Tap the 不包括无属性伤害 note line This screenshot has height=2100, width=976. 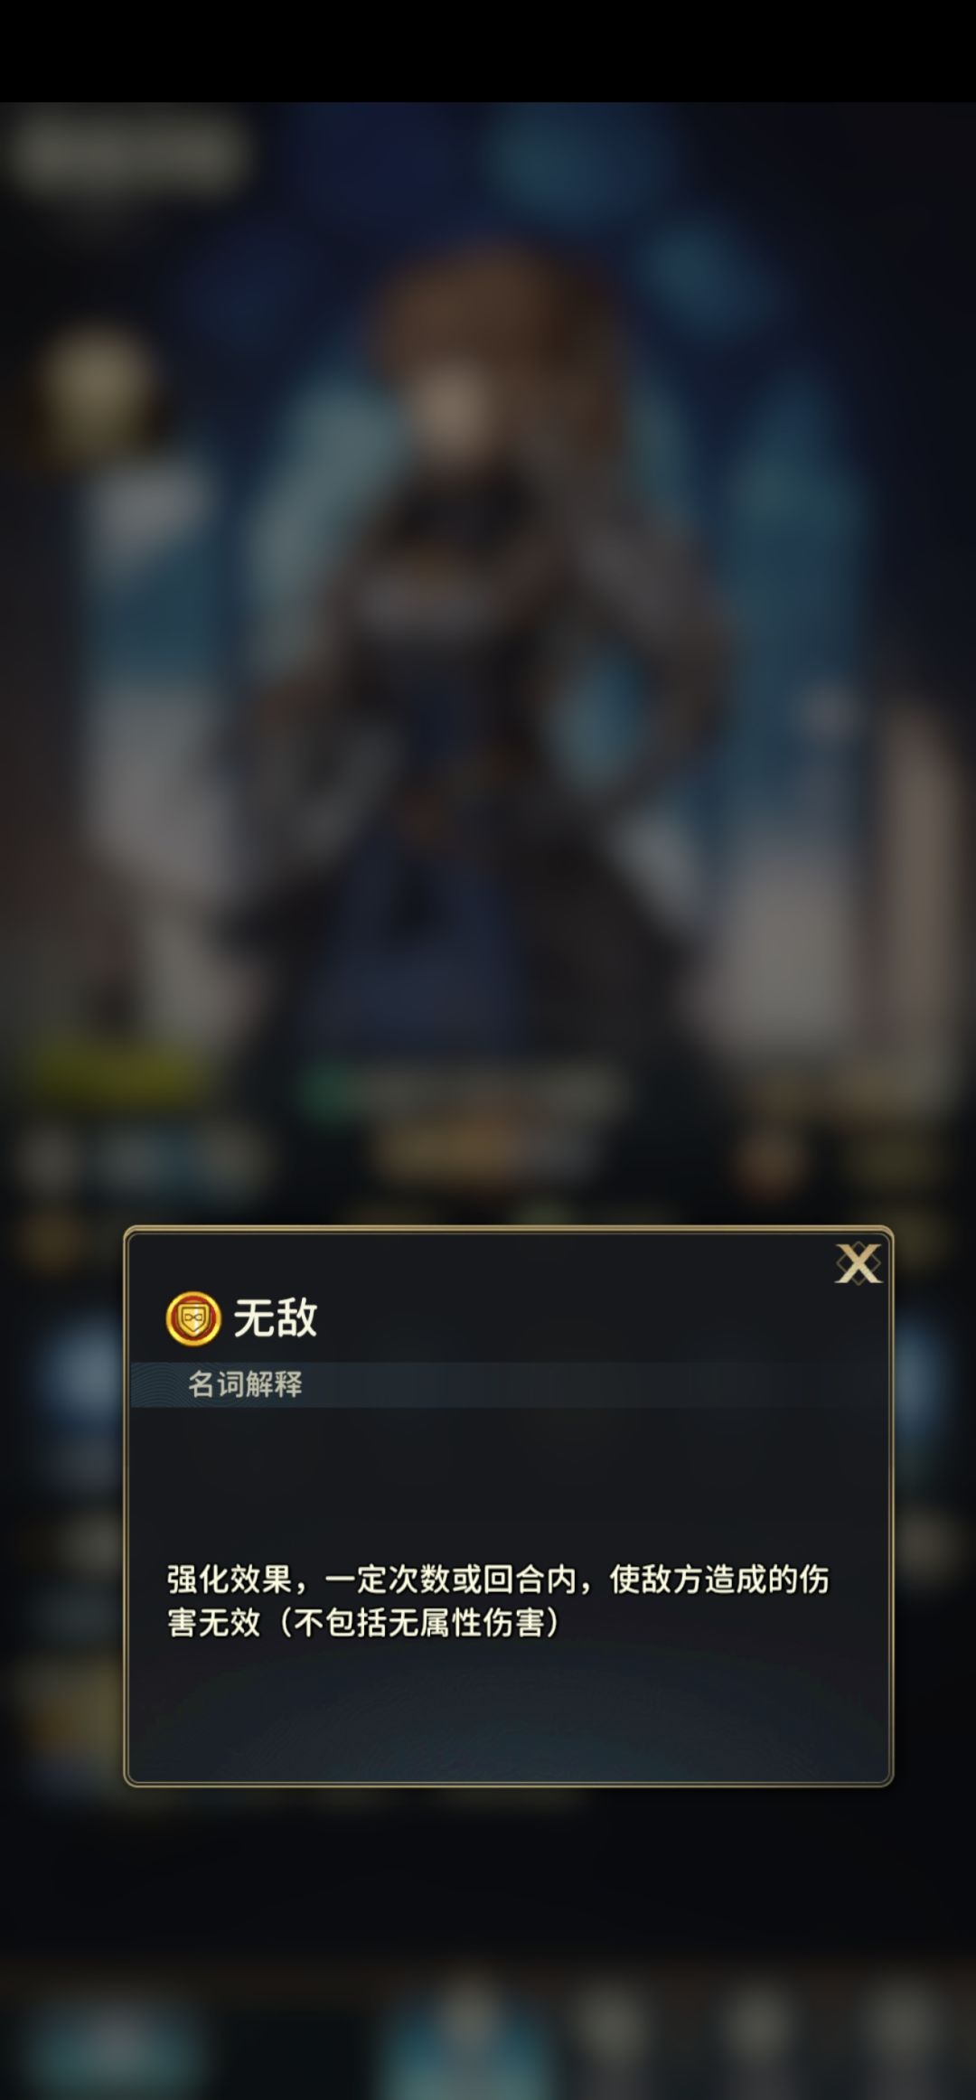[x=363, y=1622]
